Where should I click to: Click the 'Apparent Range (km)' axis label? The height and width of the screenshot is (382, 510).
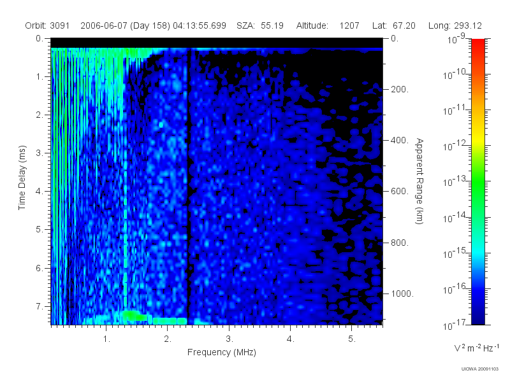[x=419, y=181]
